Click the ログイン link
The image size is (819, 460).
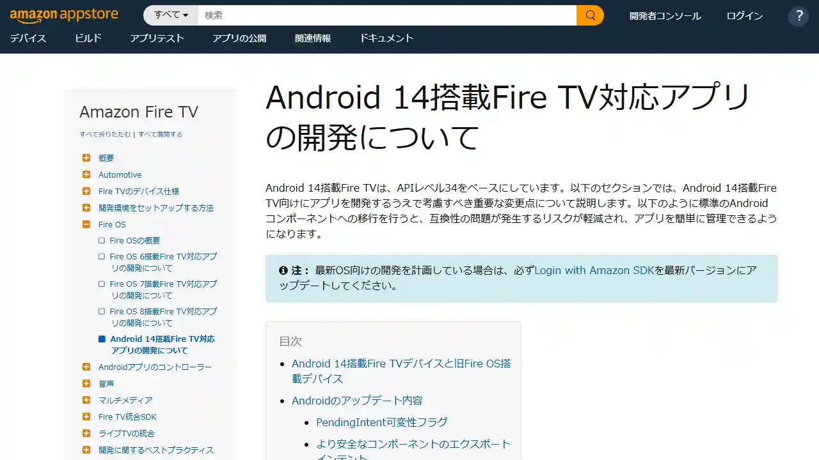(x=745, y=16)
